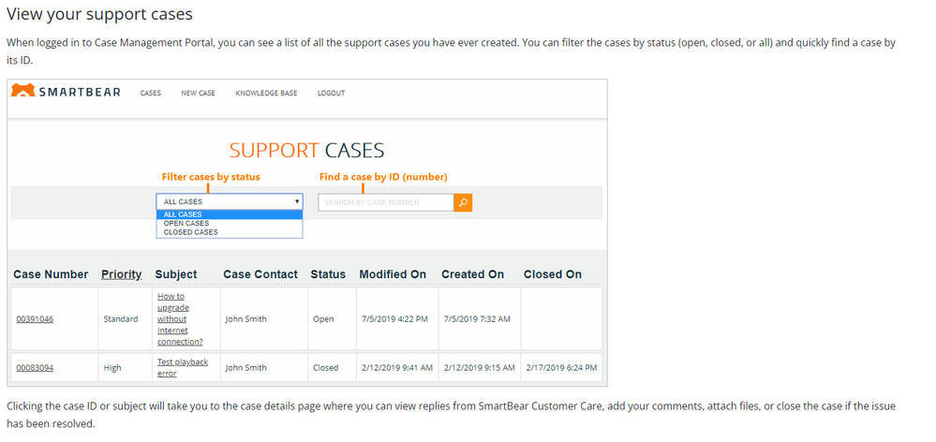Click the Case Contact column header
Image resolution: width=936 pixels, height=442 pixels.
point(260,274)
